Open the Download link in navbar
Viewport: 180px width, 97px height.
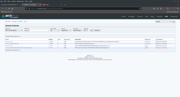click(x=174, y=17)
